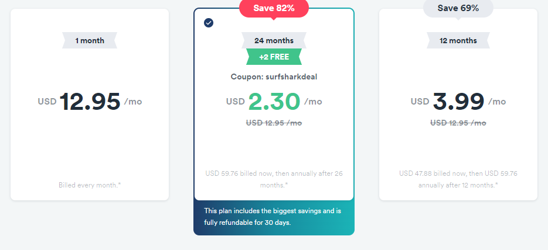Click the Save 82% badge

pos(274,8)
